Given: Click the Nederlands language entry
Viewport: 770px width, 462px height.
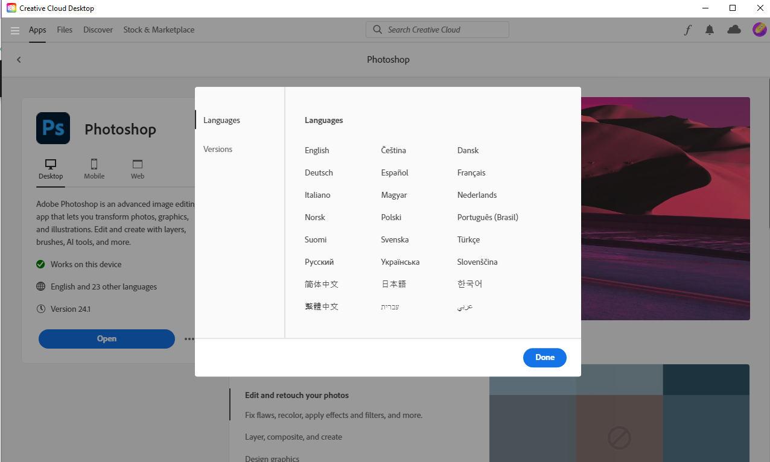Looking at the screenshot, I should pyautogui.click(x=477, y=195).
